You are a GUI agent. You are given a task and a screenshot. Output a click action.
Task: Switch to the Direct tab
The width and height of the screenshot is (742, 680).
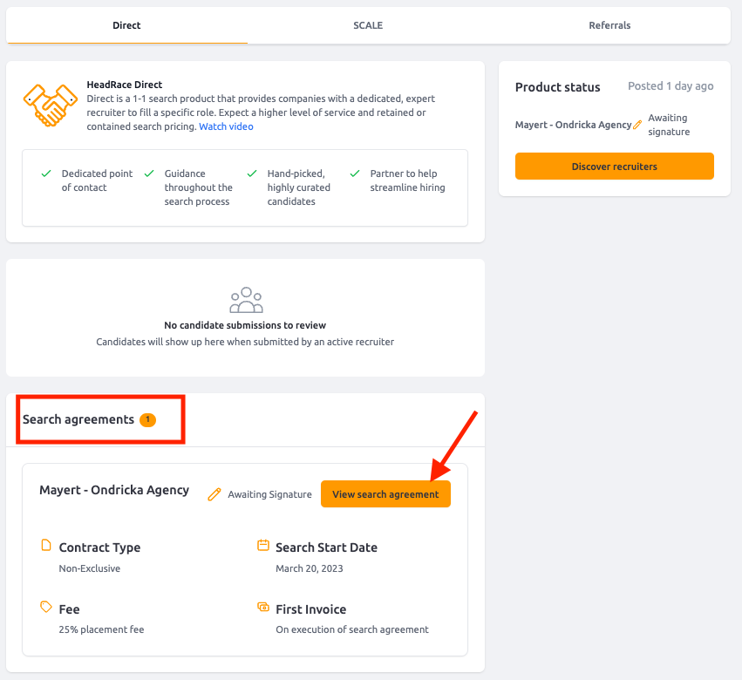tap(126, 25)
